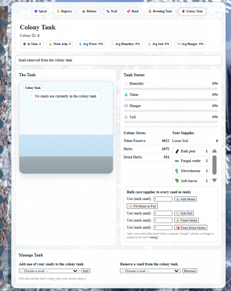Open the remove-snail dropdown

click(150, 271)
